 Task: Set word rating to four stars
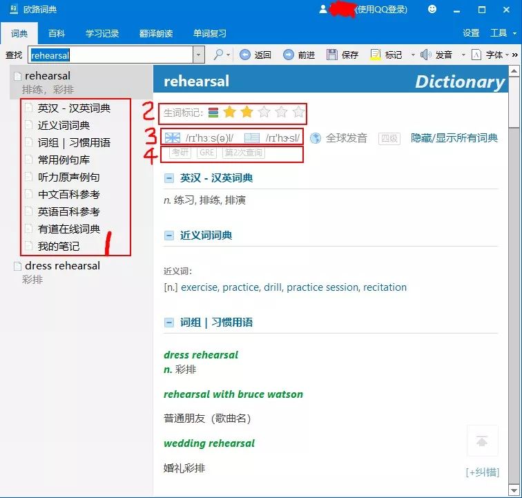281,112
